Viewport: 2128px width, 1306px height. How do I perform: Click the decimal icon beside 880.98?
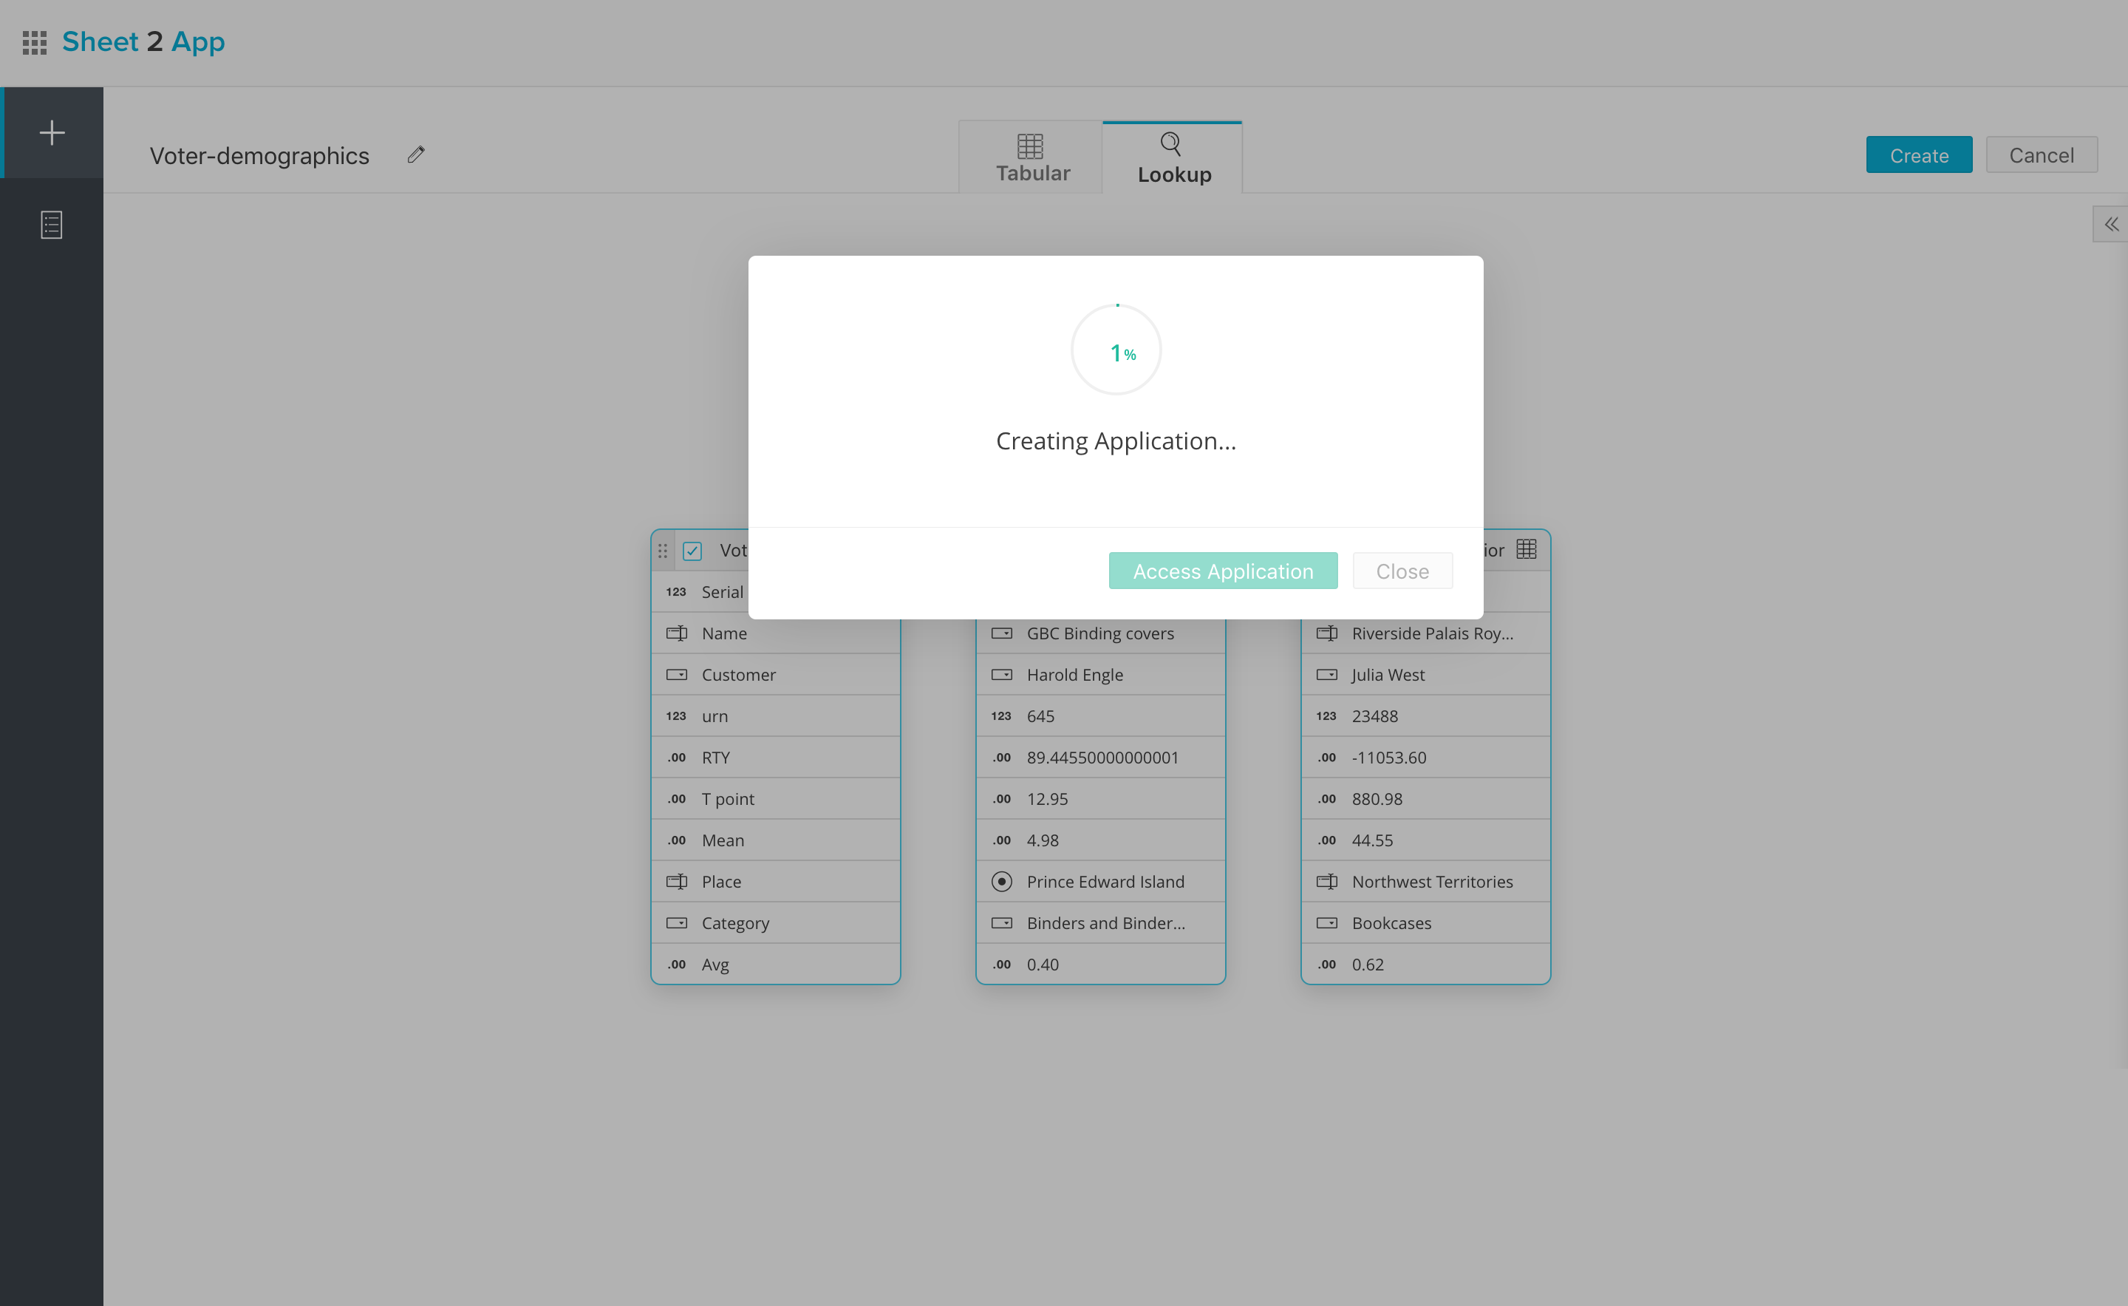(1326, 799)
